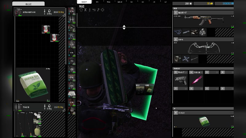Select the upper canned food item in backpack
Screen dimensions: 246x138
coord(46,29)
